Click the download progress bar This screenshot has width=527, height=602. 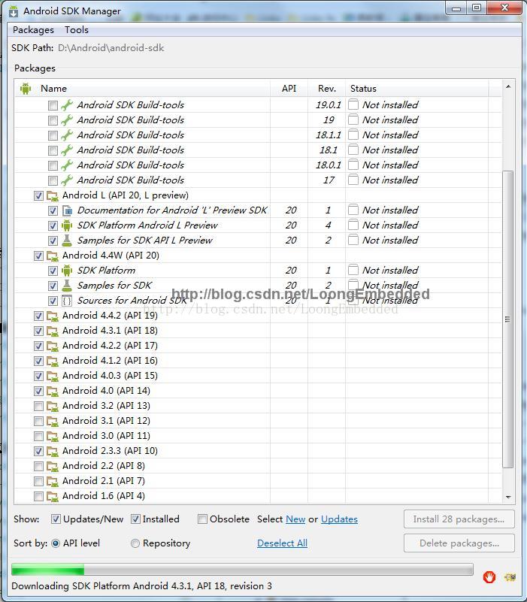[242, 570]
